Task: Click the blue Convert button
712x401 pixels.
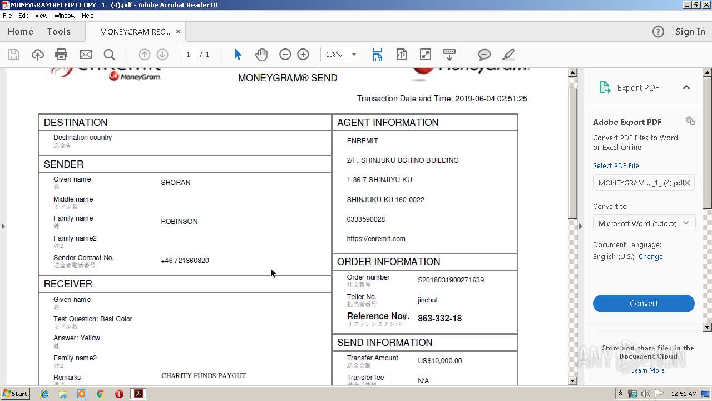Action: coord(644,304)
